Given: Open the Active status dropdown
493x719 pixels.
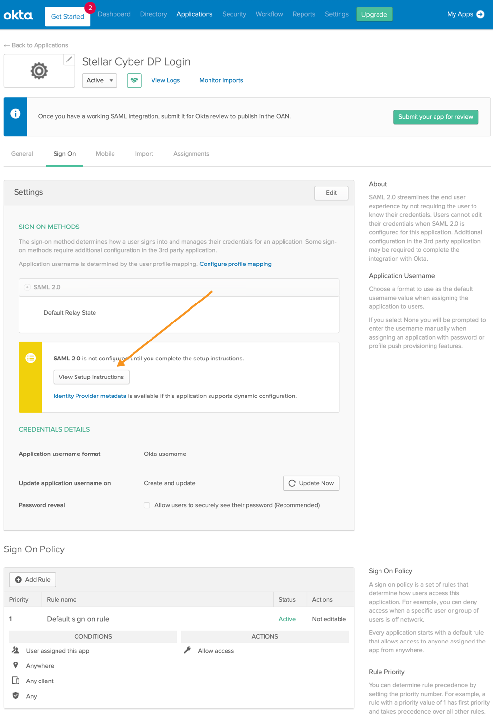Looking at the screenshot, I should pyautogui.click(x=99, y=80).
